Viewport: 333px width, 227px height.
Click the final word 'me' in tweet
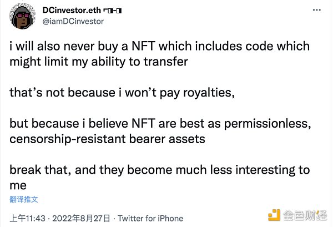coord(17,185)
